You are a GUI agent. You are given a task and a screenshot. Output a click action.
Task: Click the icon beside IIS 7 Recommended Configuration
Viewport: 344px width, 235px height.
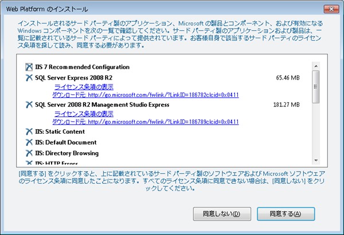tap(29, 67)
